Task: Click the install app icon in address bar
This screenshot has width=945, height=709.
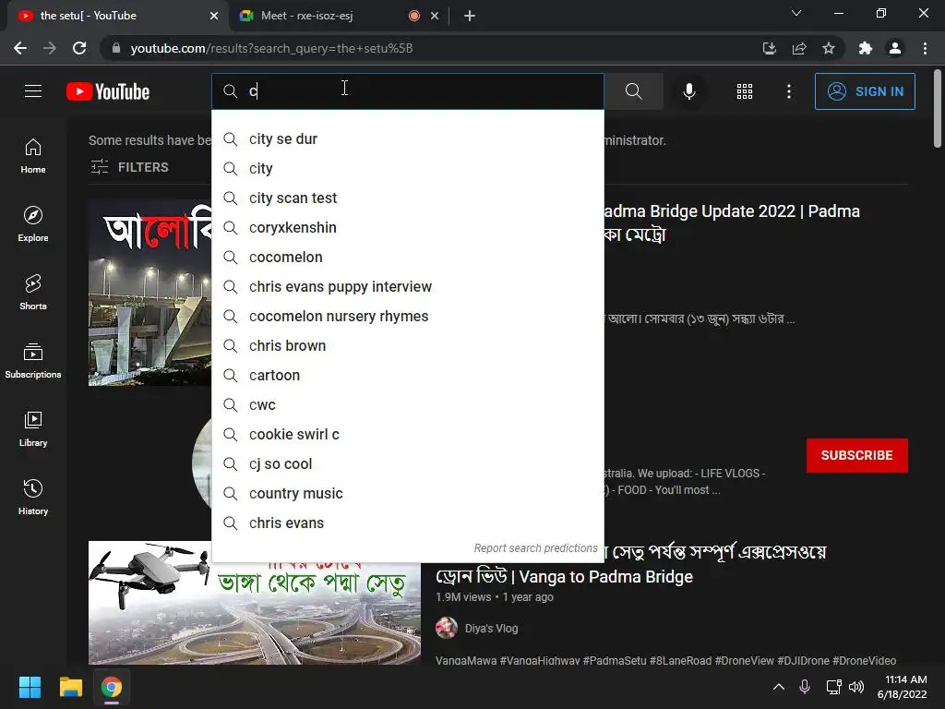Action: (769, 48)
